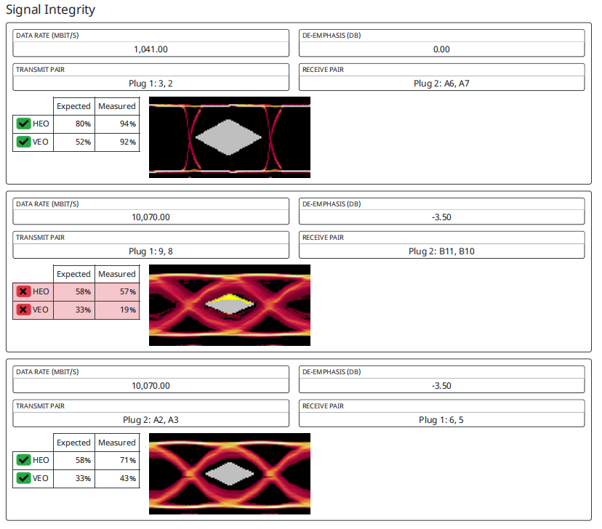The image size is (602, 529).
Task: Select the Receive Pair field Plug 2: A6, A7
Action: point(441,84)
